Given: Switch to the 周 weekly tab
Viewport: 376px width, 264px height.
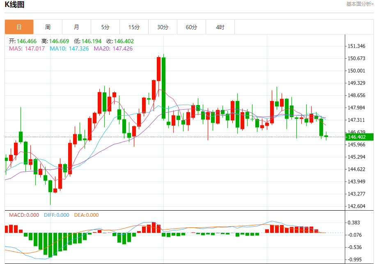Looking at the screenshot, I should (48, 28).
